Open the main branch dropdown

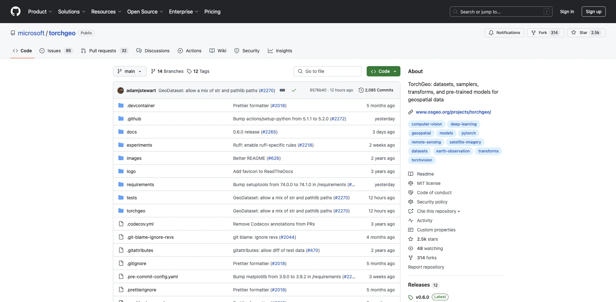point(130,71)
